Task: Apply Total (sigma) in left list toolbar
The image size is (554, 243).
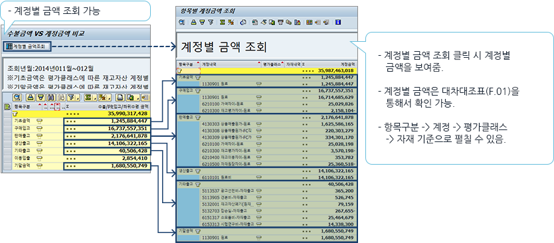Action: tap(90, 98)
